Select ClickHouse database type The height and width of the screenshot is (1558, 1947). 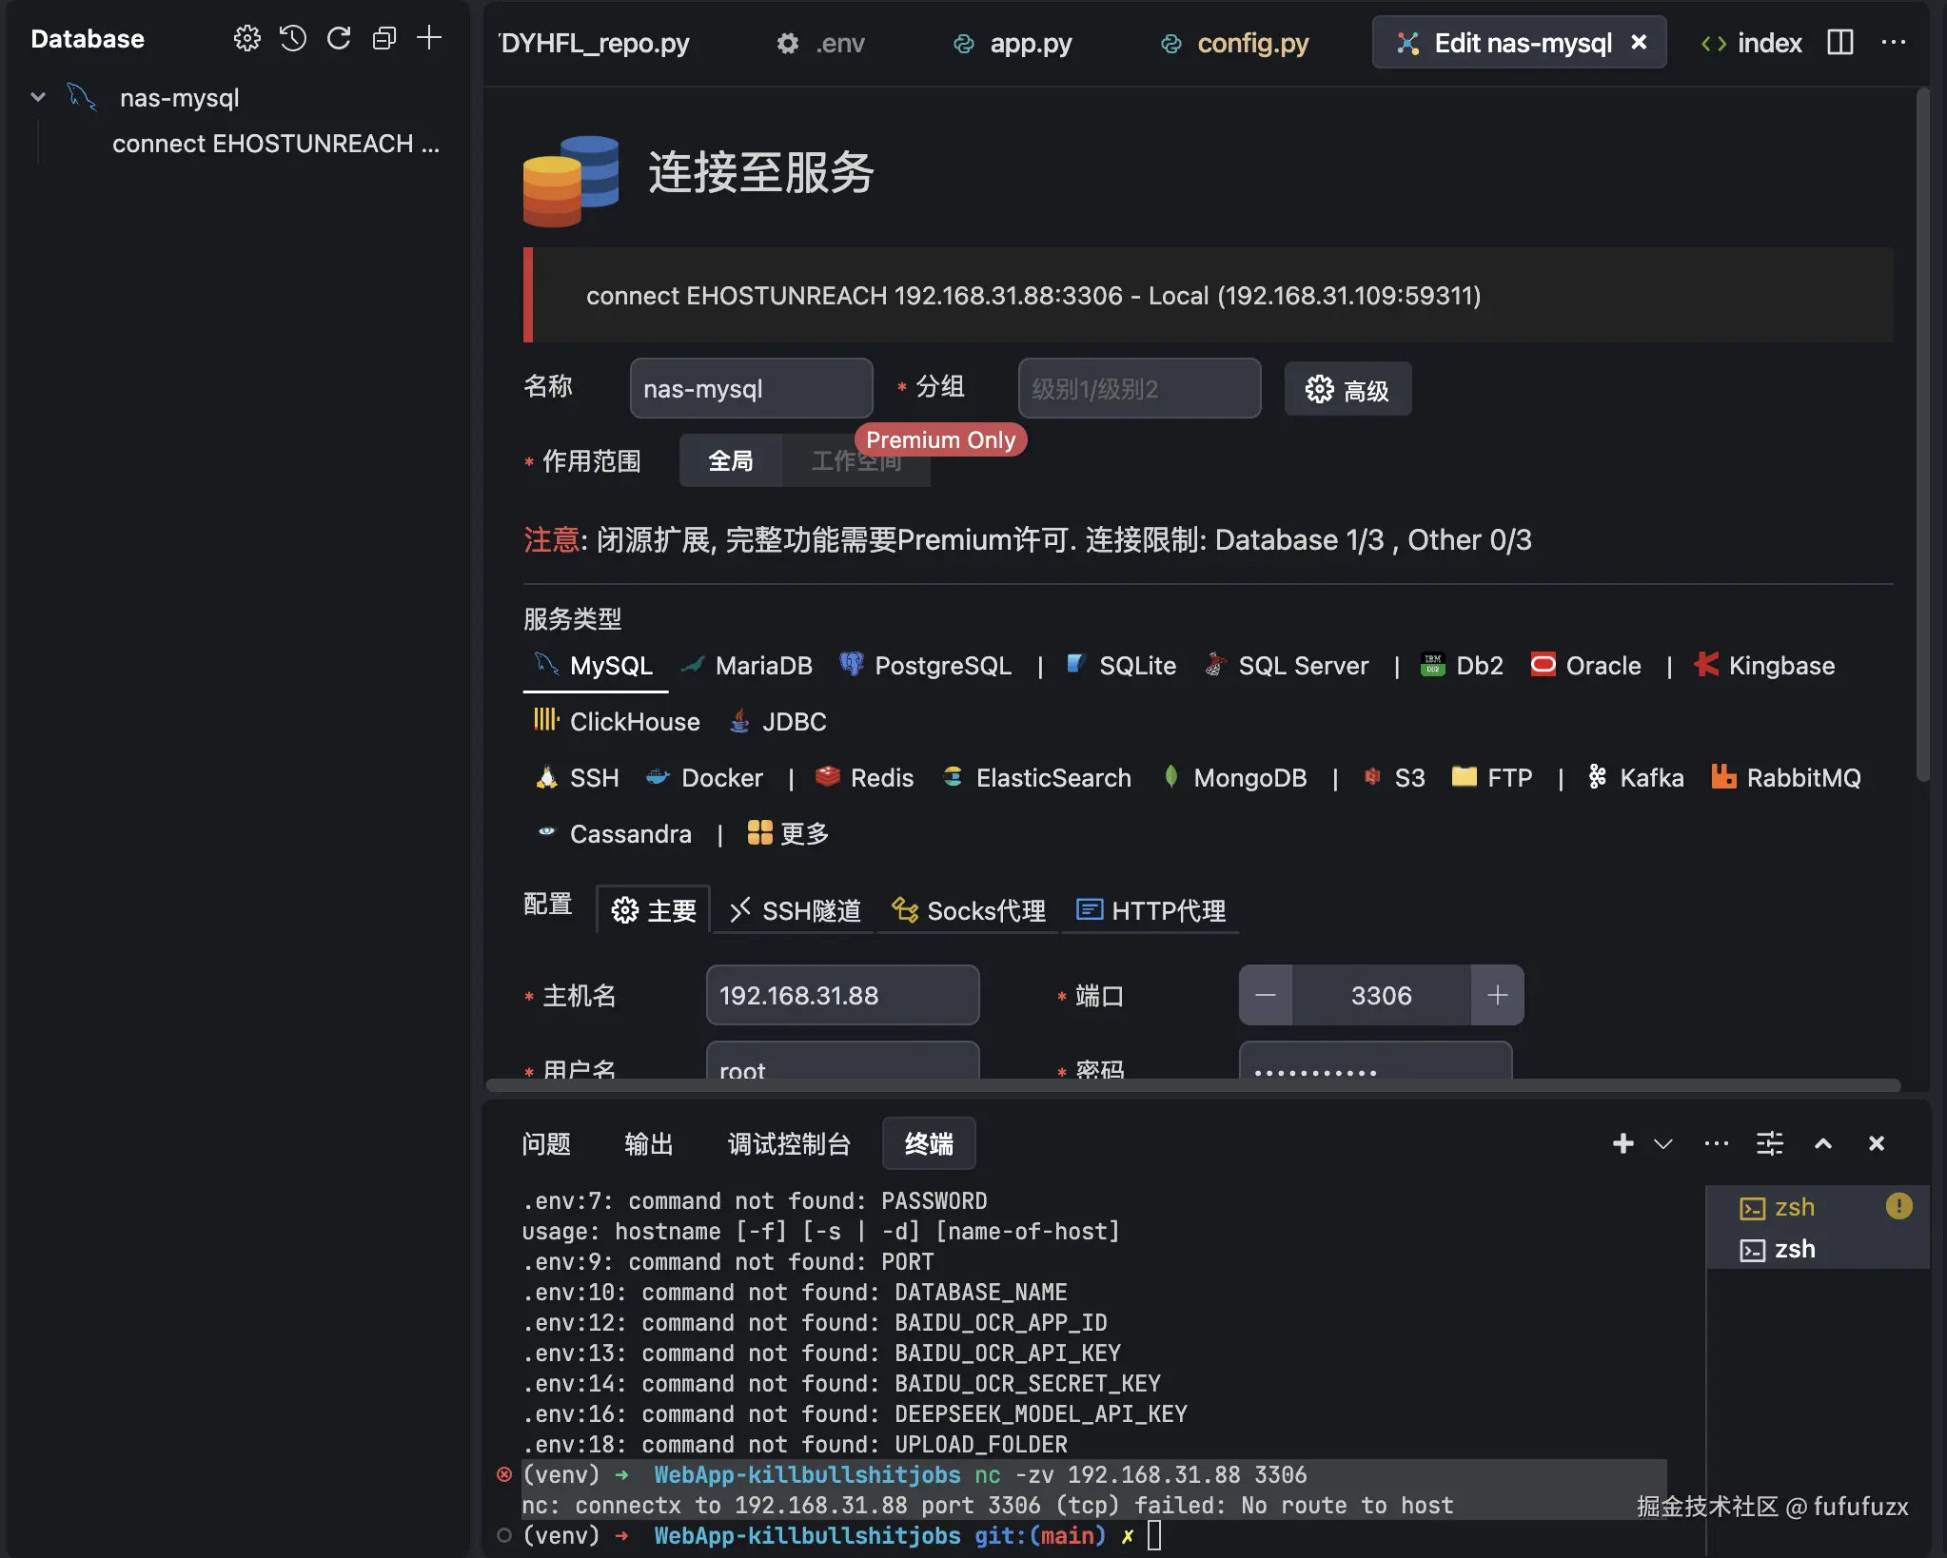pos(617,722)
